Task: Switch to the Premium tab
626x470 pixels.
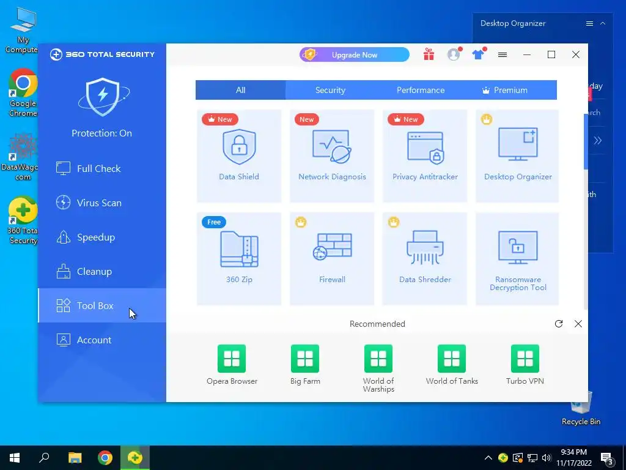Action: click(x=510, y=90)
